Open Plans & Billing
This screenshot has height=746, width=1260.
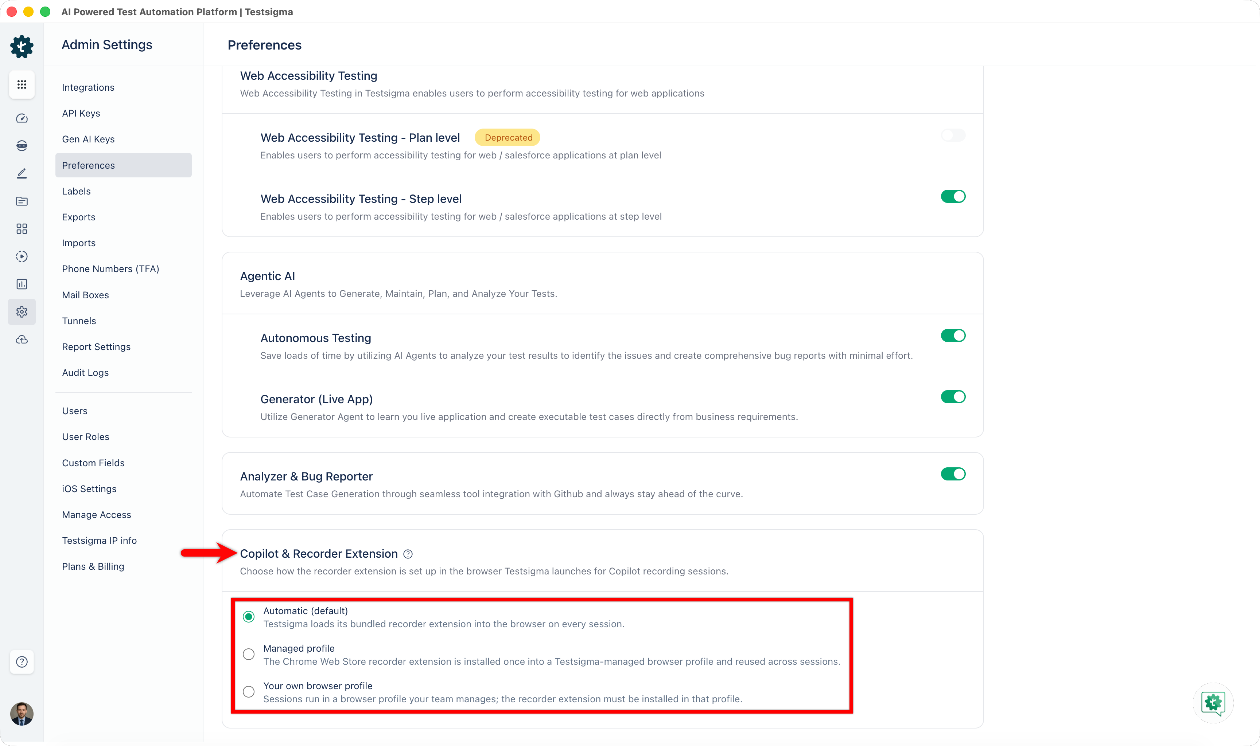93,566
